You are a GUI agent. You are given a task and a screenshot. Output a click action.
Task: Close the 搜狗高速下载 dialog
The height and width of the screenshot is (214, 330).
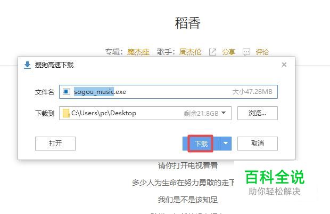pos(284,65)
